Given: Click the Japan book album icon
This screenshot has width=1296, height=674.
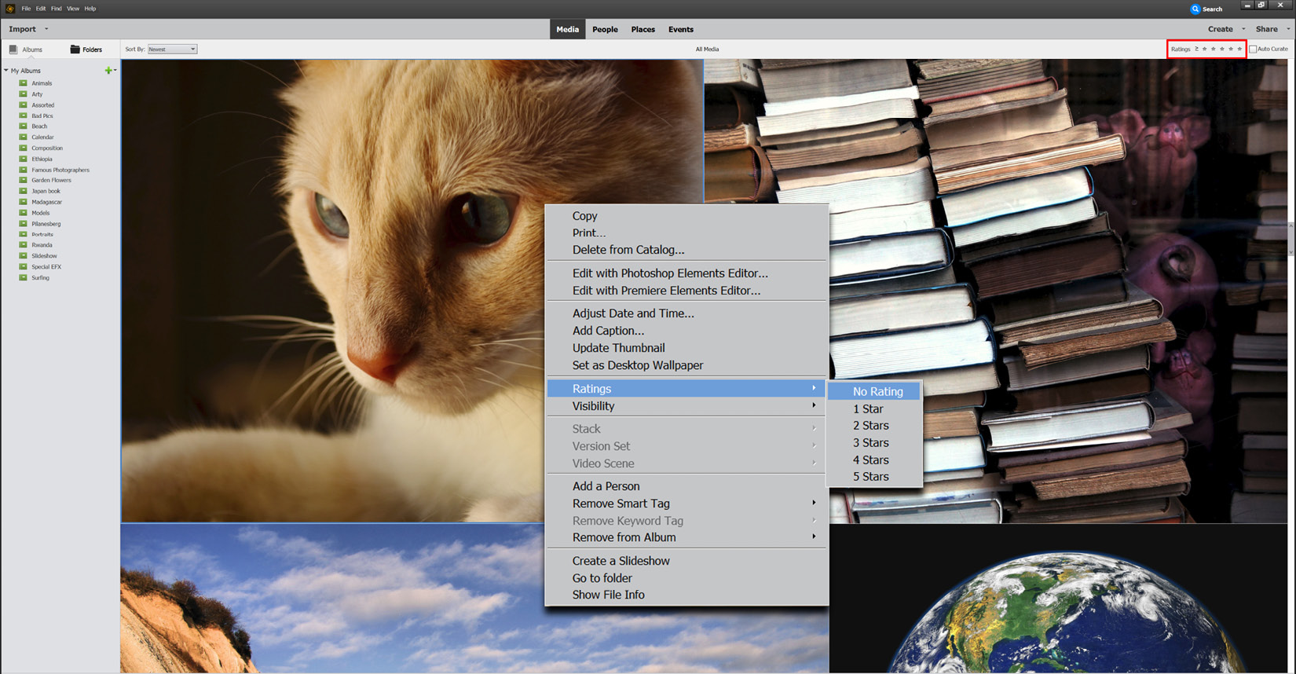Looking at the screenshot, I should click(24, 191).
